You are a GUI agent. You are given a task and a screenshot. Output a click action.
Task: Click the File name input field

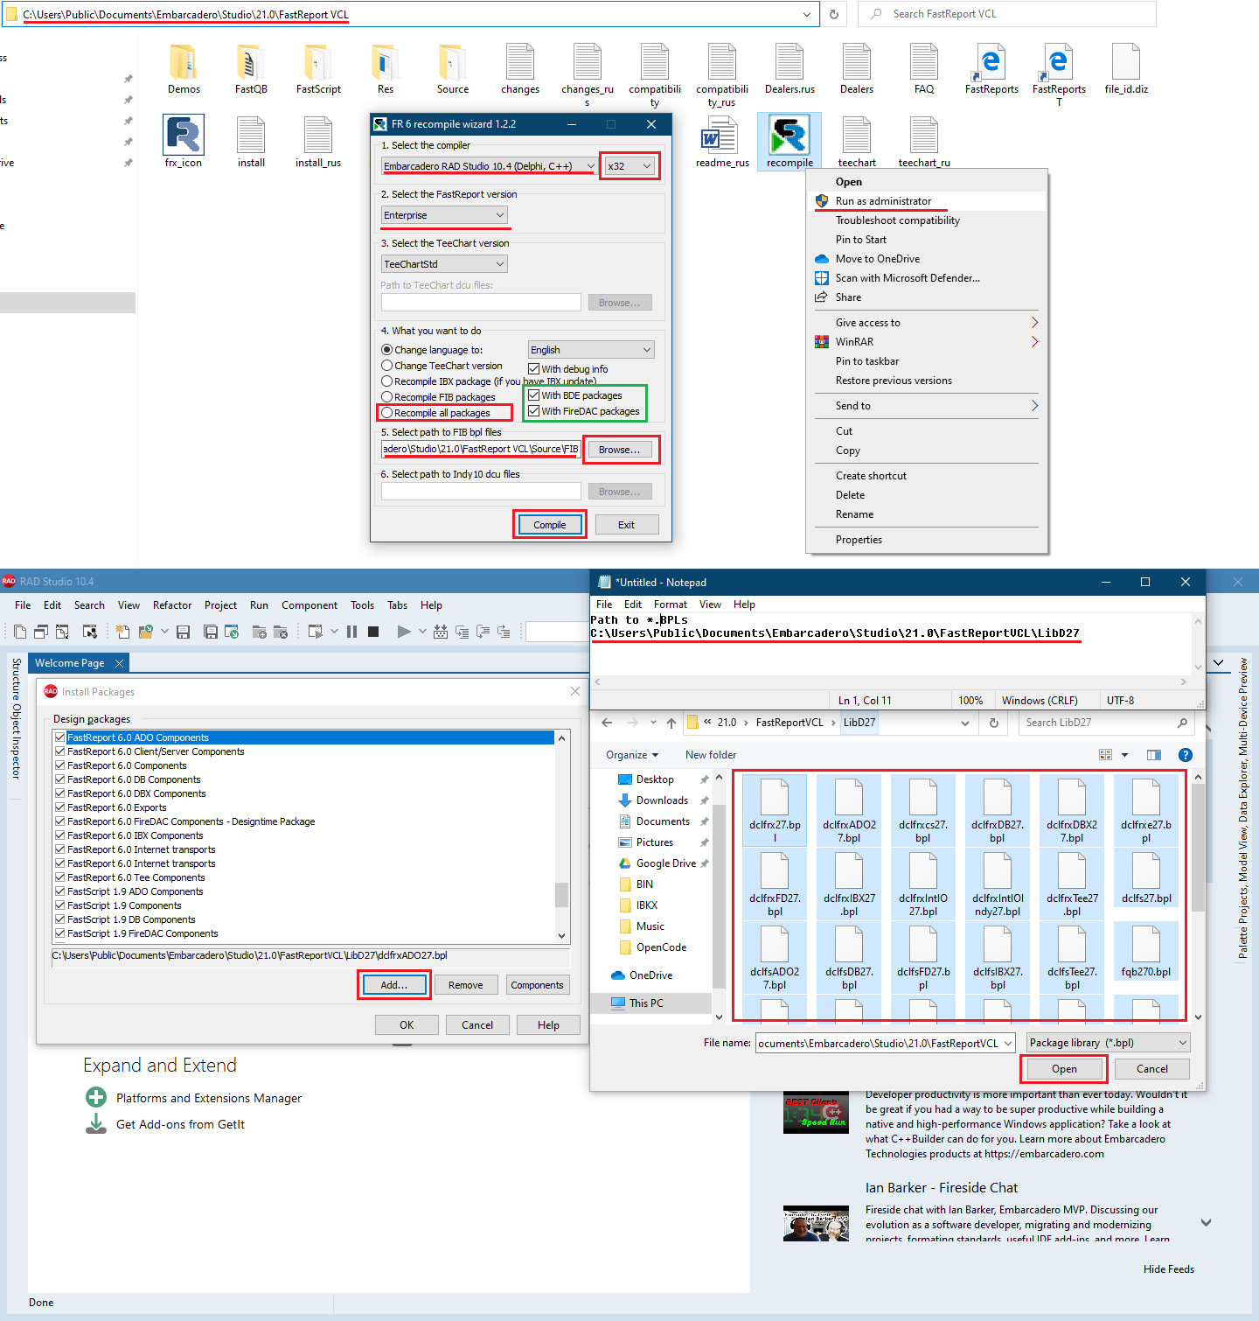885,1043
